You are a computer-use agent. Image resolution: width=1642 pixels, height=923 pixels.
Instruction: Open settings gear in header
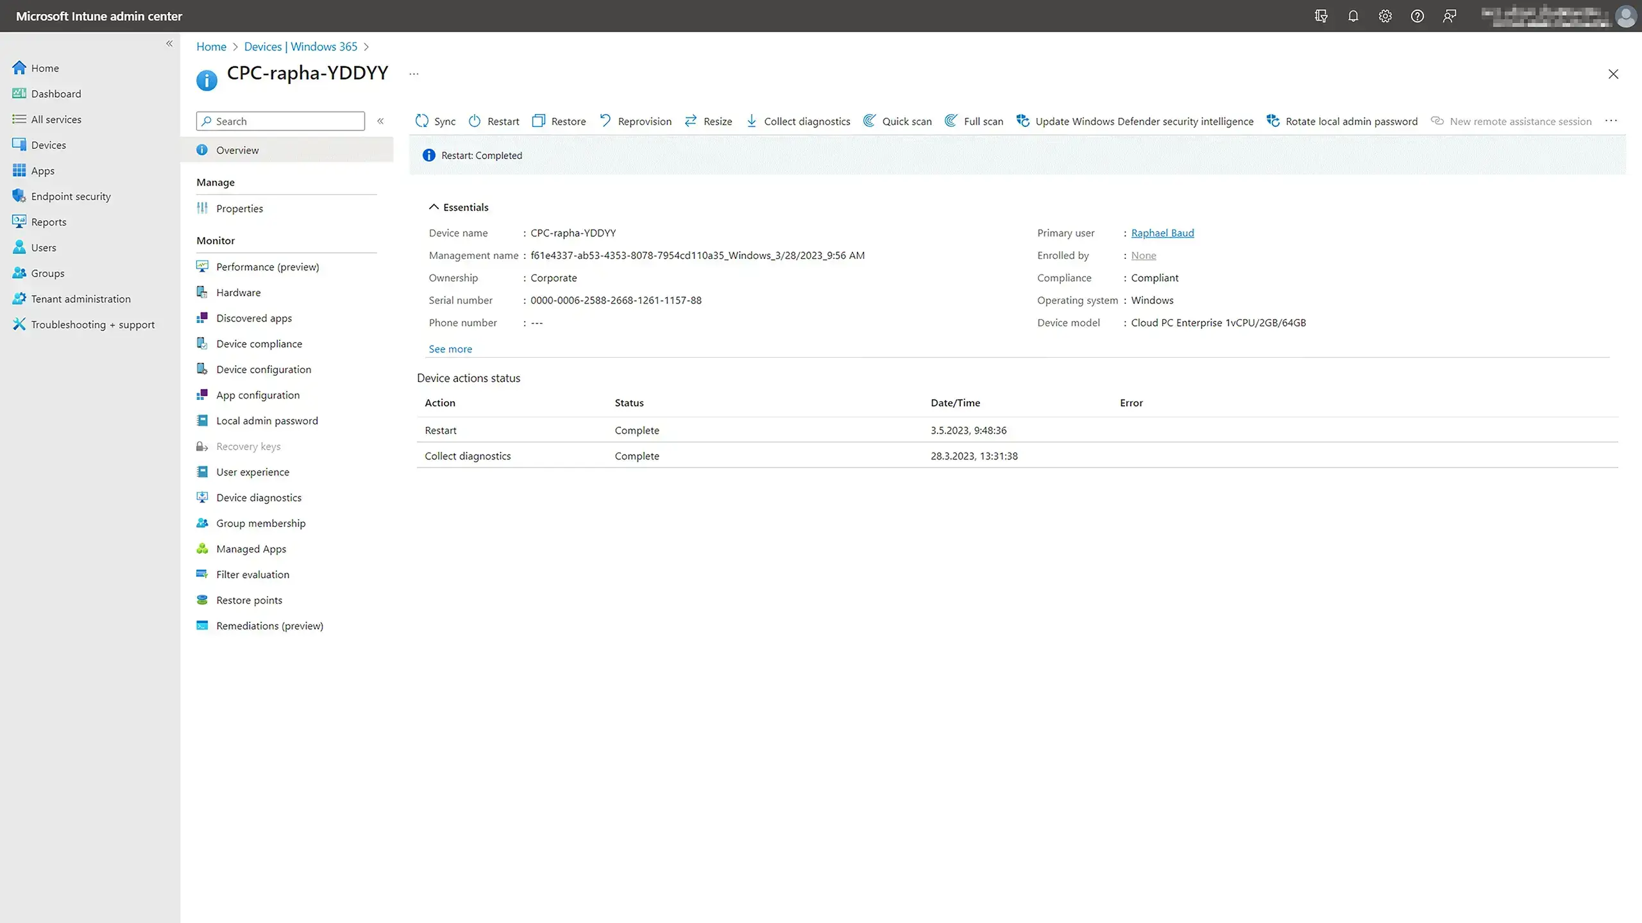tap(1385, 16)
